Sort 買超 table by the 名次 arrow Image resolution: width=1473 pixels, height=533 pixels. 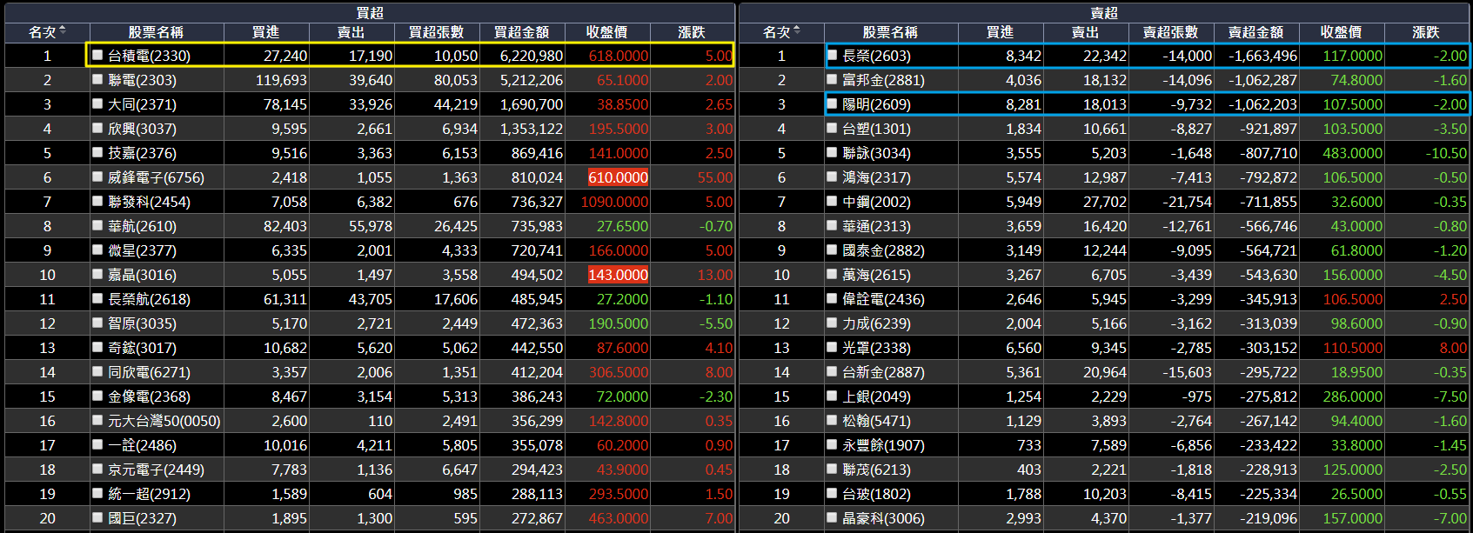click(63, 31)
